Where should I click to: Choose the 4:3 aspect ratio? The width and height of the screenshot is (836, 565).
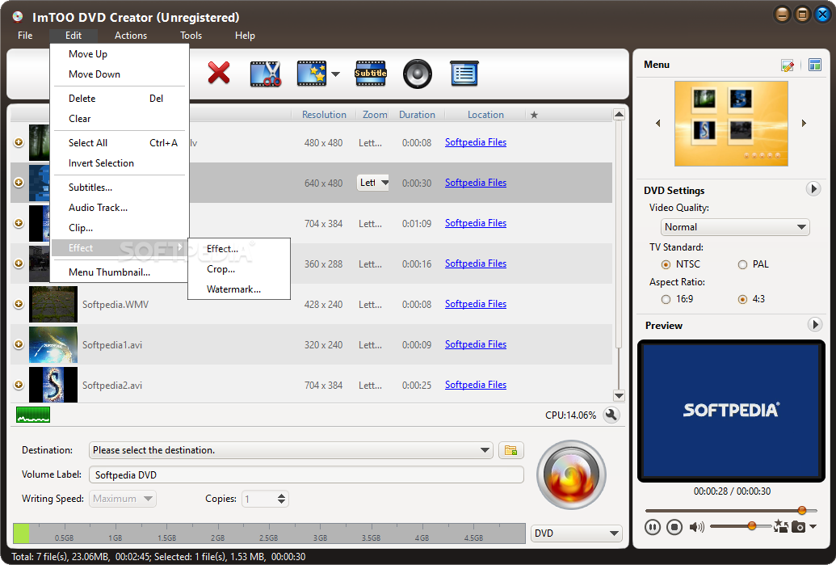tap(742, 299)
